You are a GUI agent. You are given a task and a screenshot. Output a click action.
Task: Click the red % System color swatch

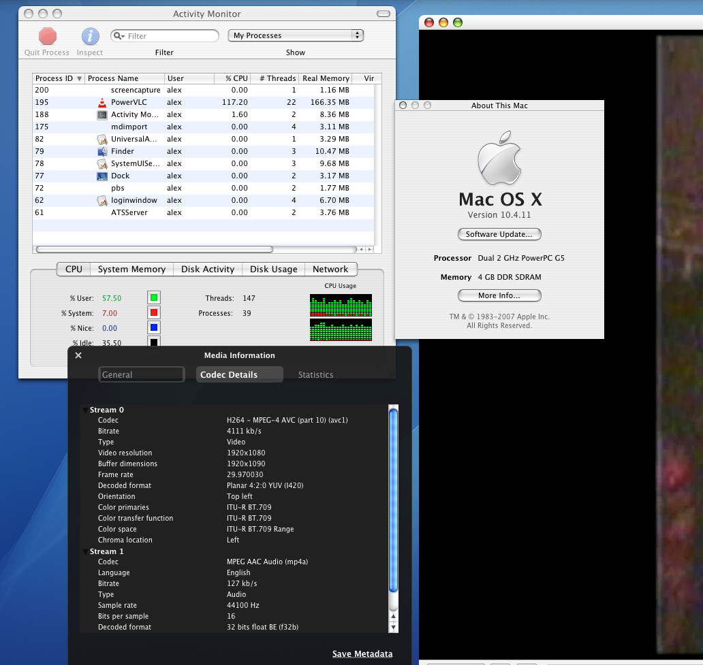154,313
